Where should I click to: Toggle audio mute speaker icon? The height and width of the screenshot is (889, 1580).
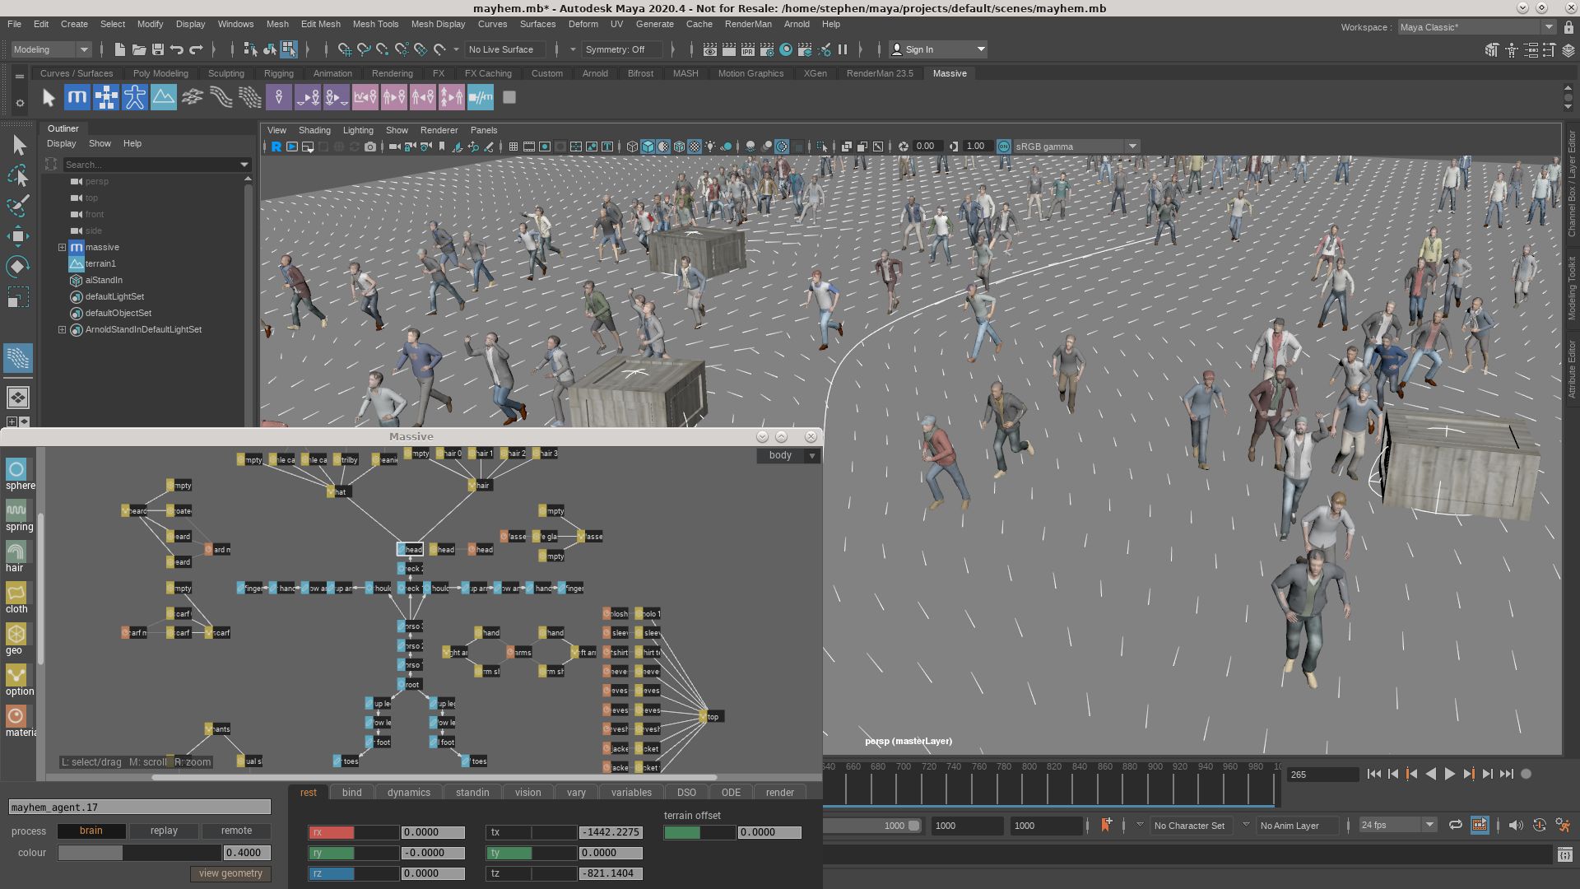click(1515, 825)
